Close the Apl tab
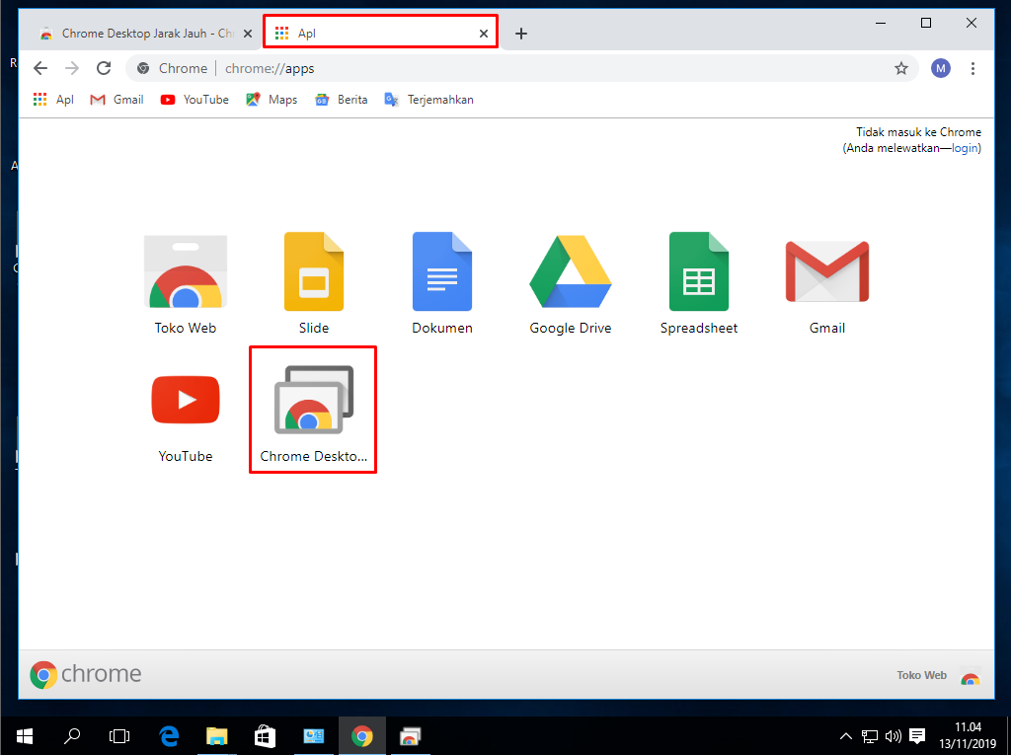This screenshot has height=755, width=1011. [484, 34]
